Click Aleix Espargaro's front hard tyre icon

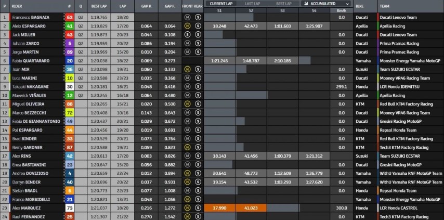pyautogui.click(x=188, y=25)
